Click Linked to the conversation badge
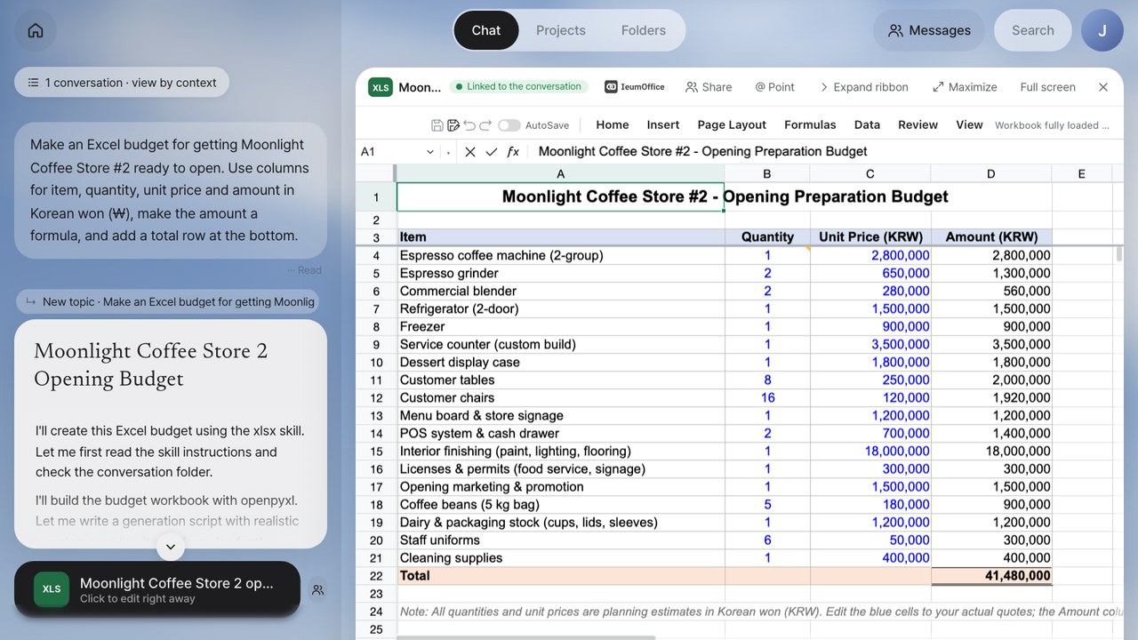 coord(518,86)
